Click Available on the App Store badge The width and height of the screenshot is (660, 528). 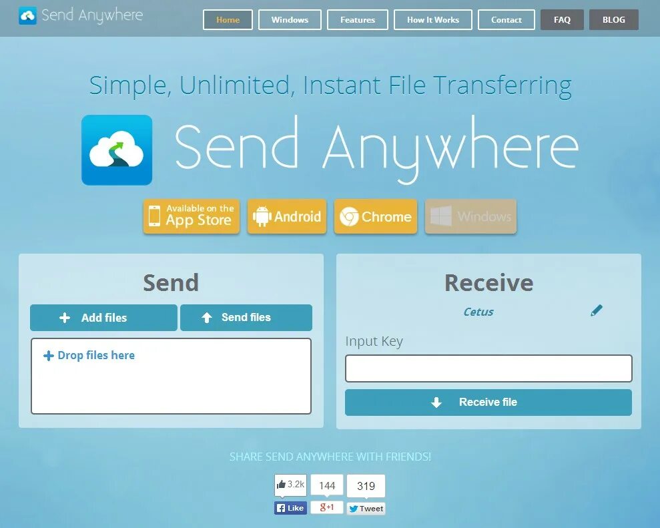[x=192, y=216]
